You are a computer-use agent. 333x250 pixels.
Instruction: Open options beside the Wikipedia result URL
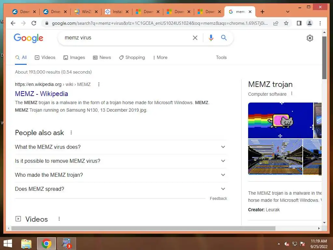[x=99, y=84]
